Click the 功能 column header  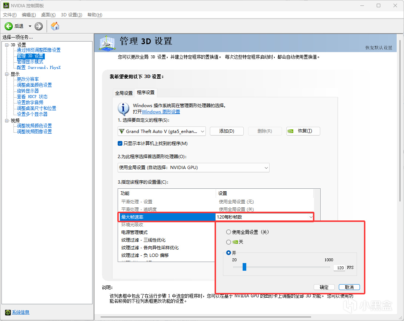tap(167, 193)
